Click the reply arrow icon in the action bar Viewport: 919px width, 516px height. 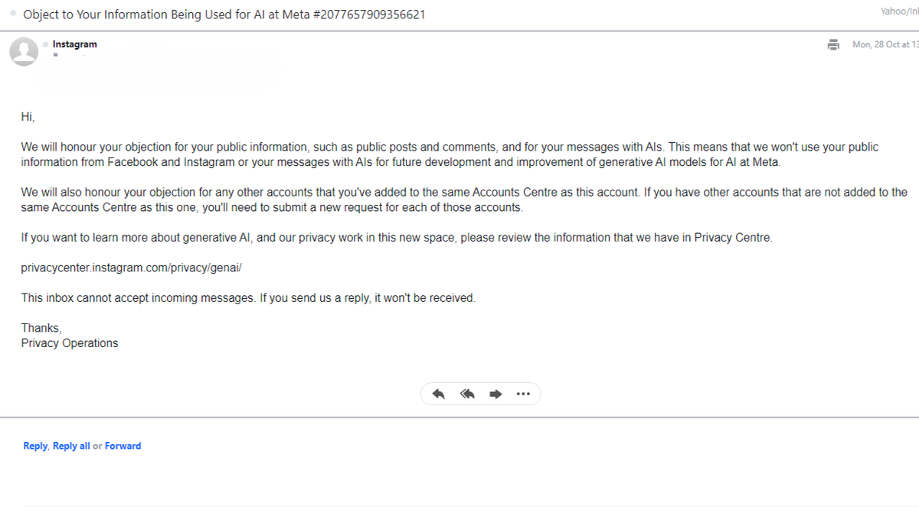tap(439, 394)
